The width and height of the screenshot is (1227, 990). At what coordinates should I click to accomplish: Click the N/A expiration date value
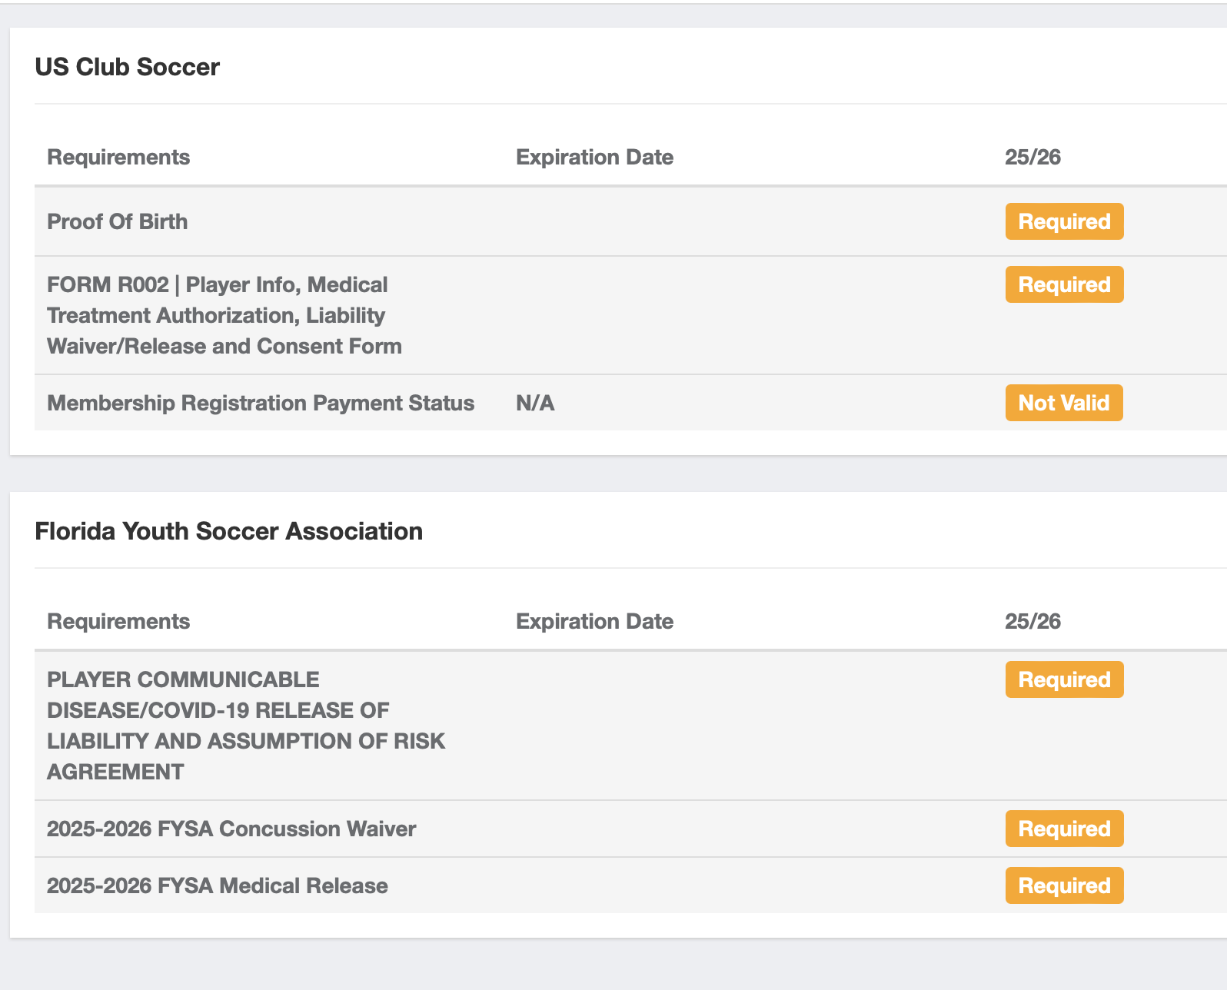(x=535, y=403)
